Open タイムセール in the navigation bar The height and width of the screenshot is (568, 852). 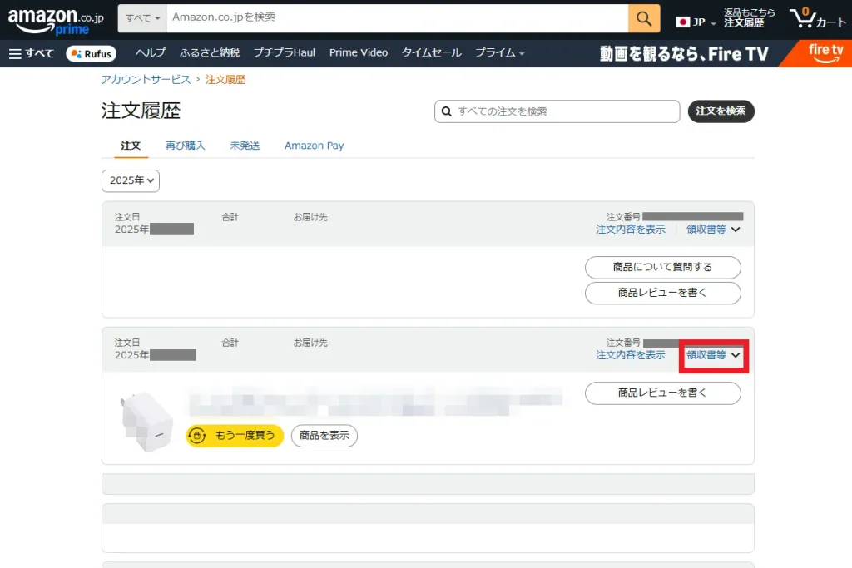[432, 52]
